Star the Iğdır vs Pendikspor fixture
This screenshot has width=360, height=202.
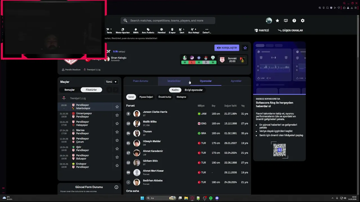tap(117, 149)
